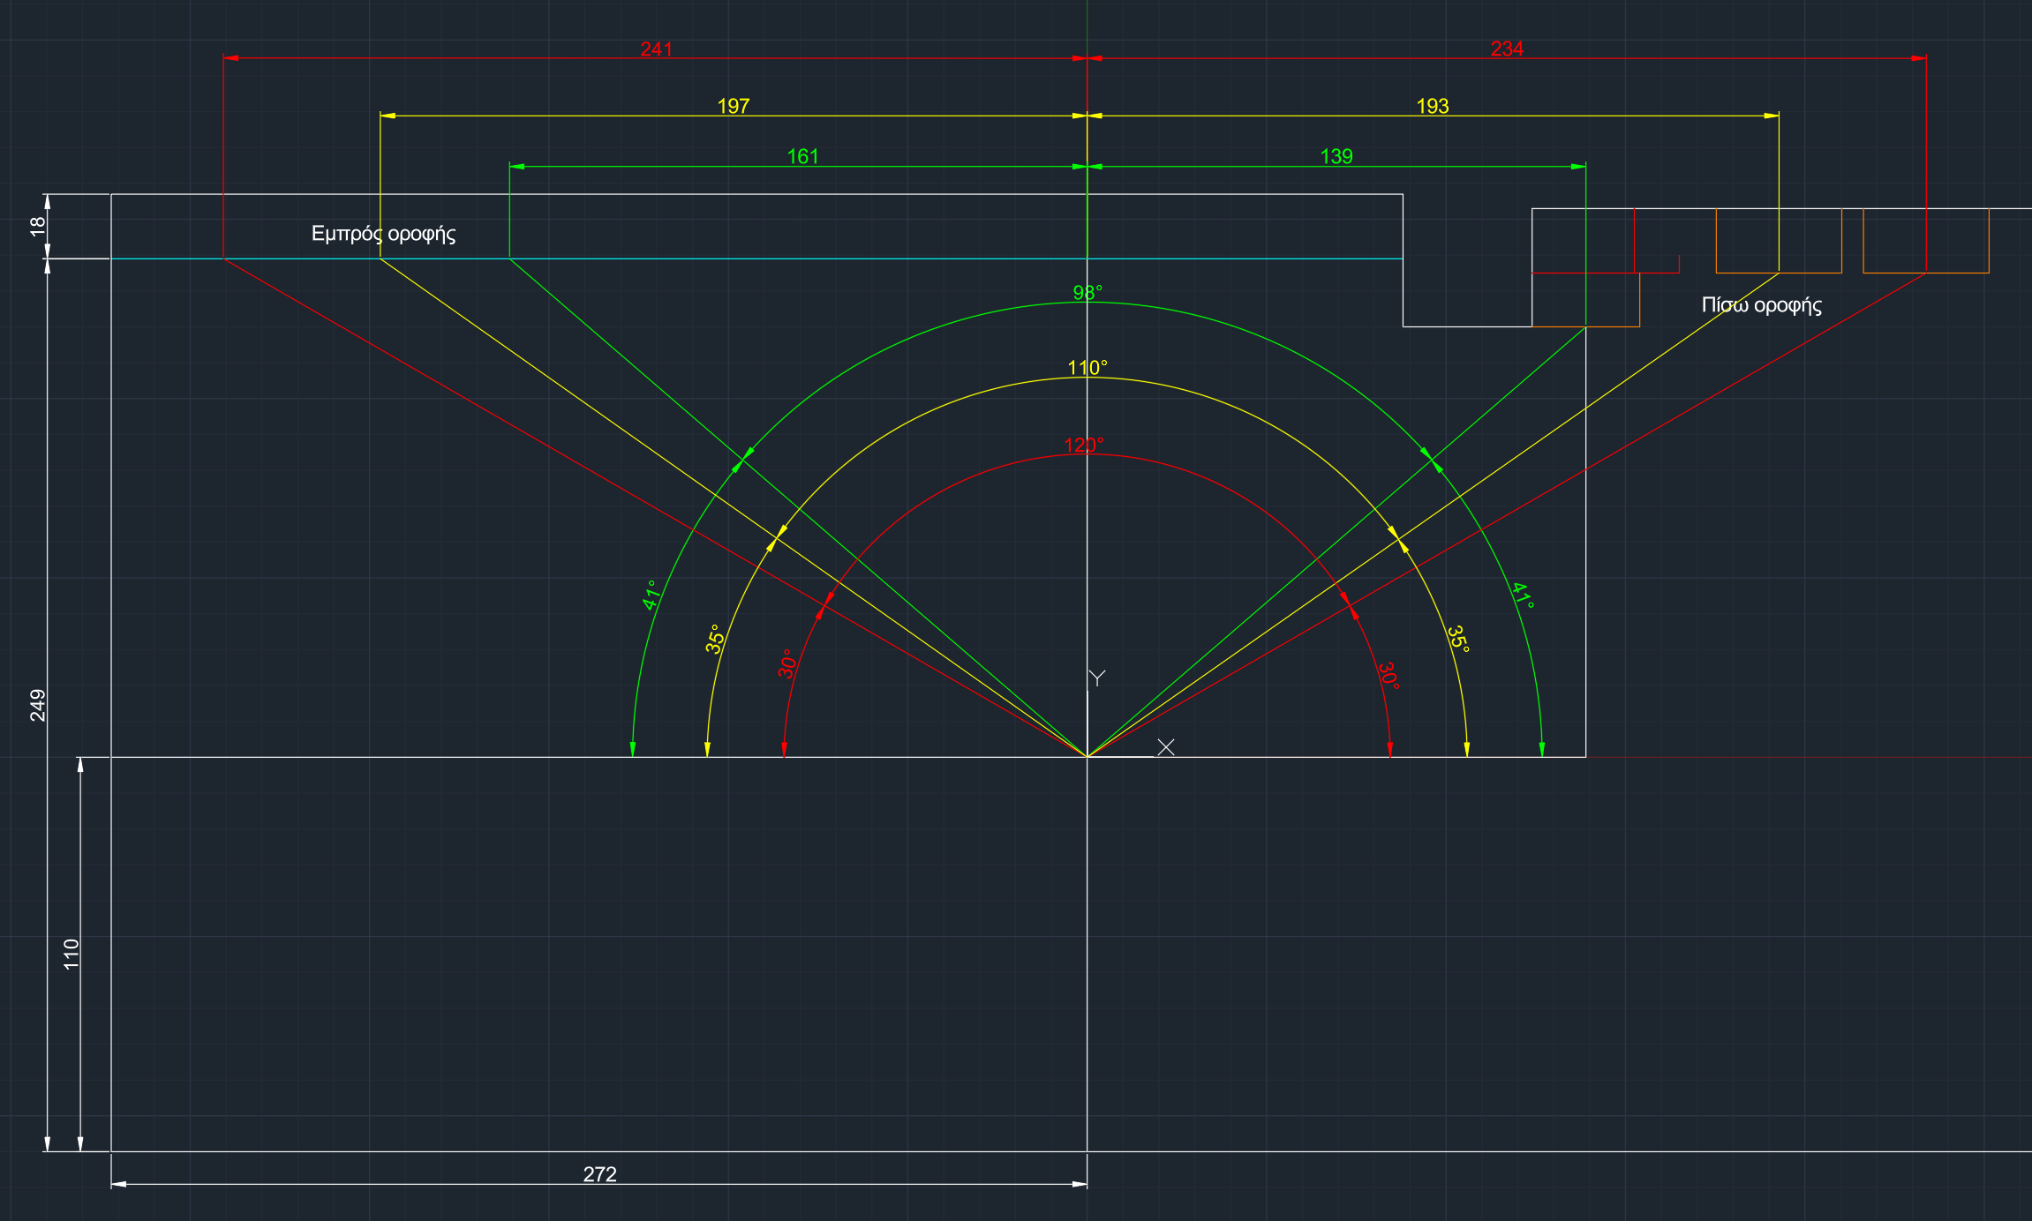Select the 'Πίσω οροφής' text label
The width and height of the screenshot is (2032, 1221).
1761,305
